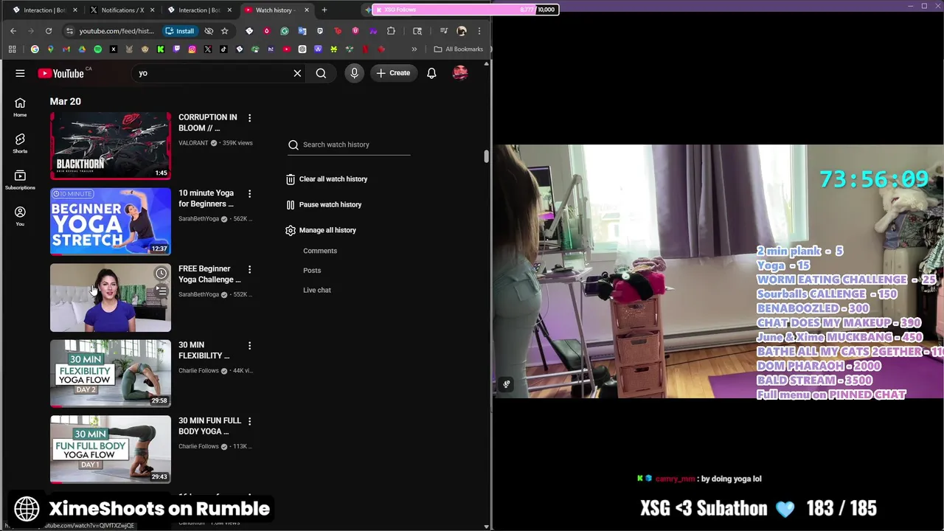
Task: Open Shorts in YouTube sidebar
Action: click(x=20, y=144)
